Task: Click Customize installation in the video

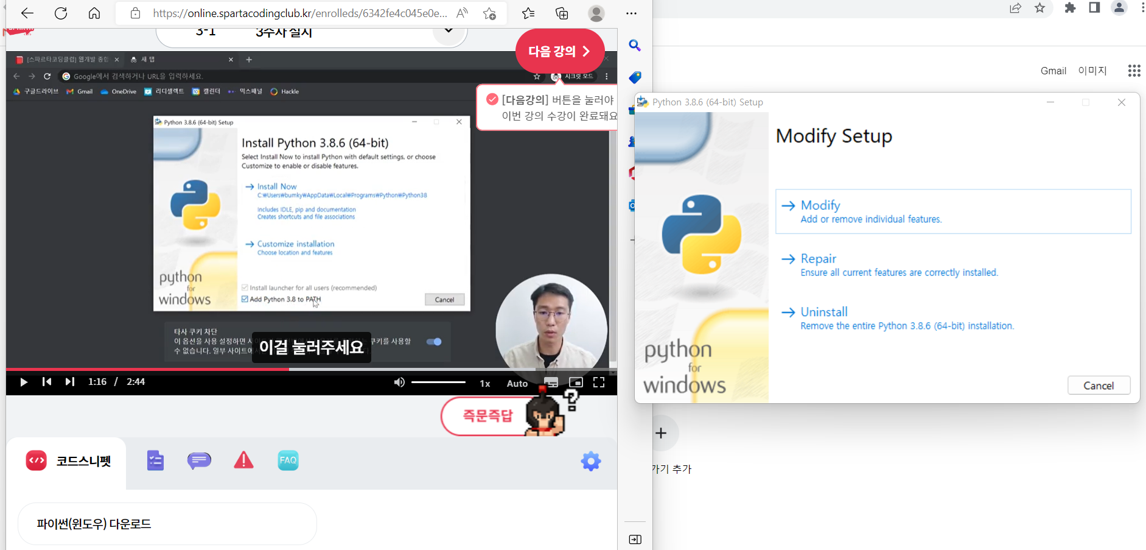Action: 295,244
